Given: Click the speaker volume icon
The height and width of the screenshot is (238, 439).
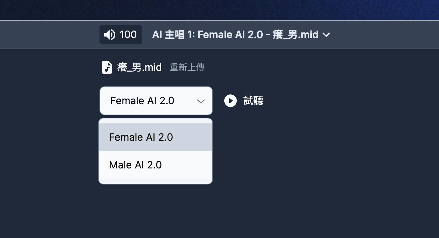Looking at the screenshot, I should (x=109, y=35).
